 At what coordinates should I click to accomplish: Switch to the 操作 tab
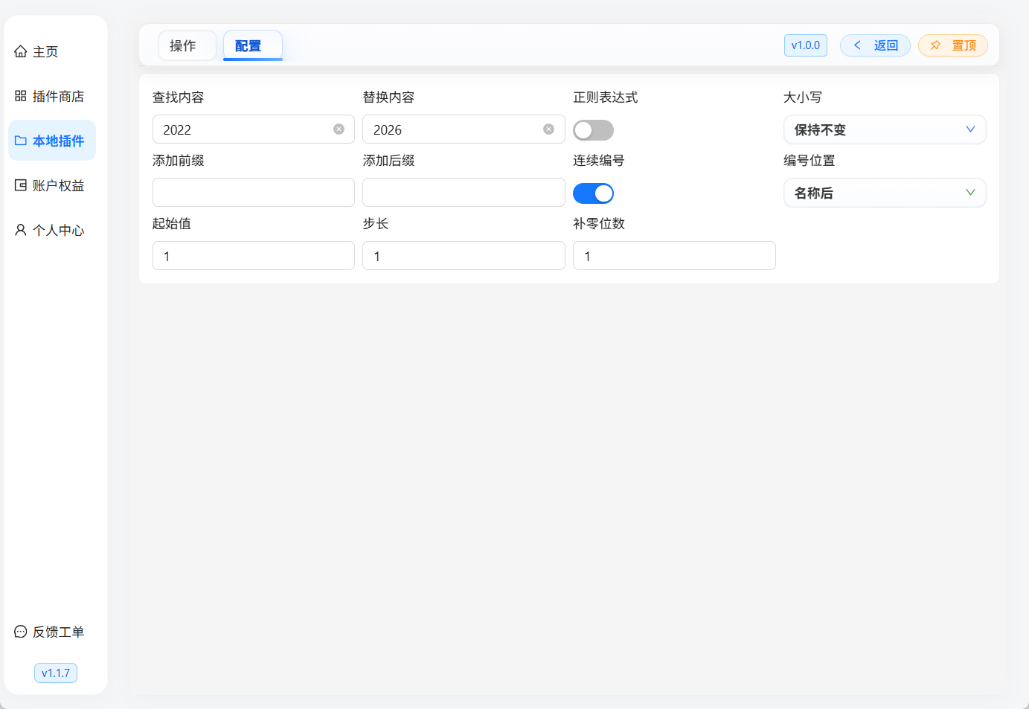point(187,45)
